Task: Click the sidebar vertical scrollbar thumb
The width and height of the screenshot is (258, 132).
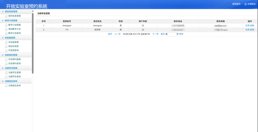Action: (33, 43)
